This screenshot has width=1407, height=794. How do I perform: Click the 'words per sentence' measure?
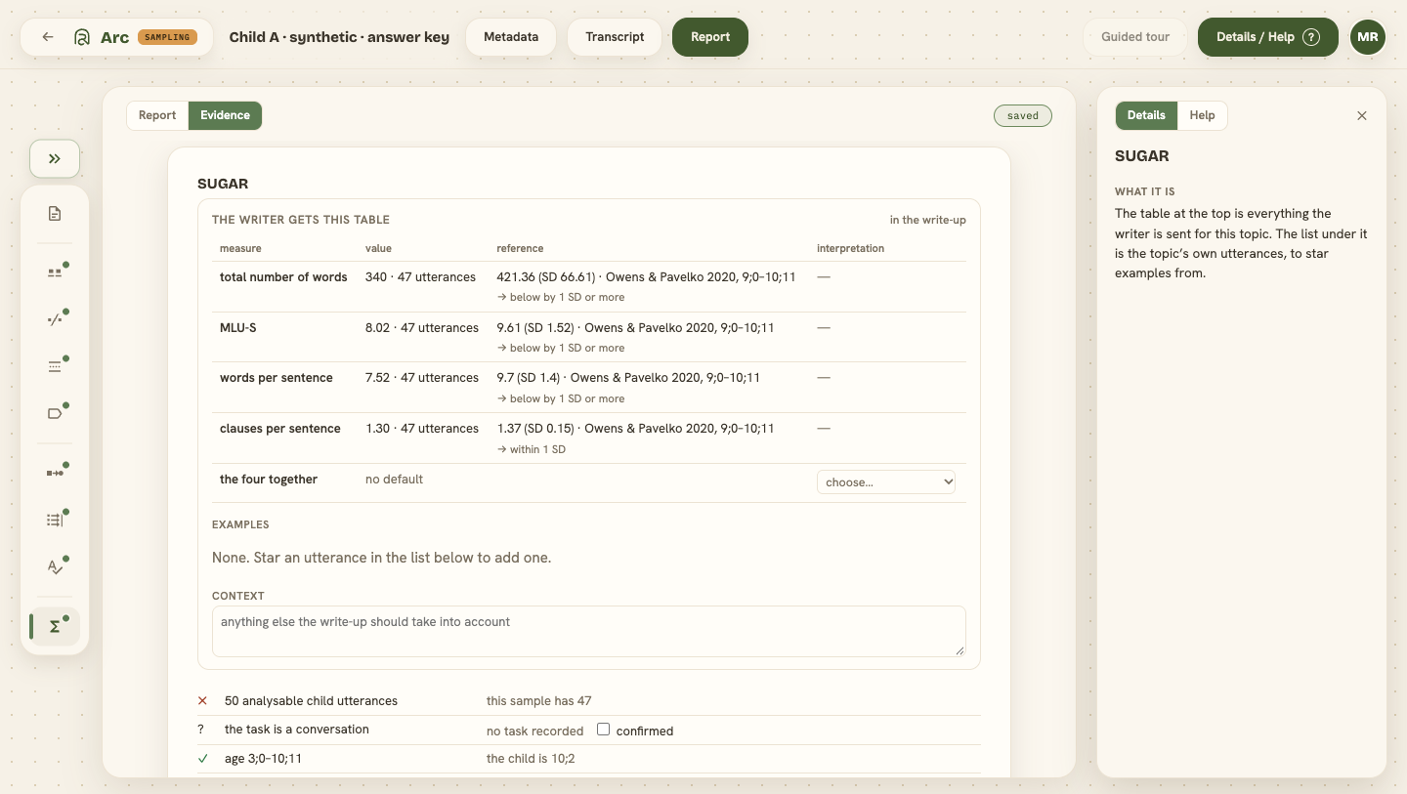(277, 378)
